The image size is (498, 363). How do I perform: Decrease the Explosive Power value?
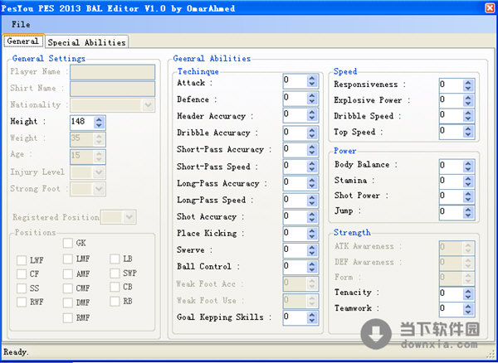(468, 104)
